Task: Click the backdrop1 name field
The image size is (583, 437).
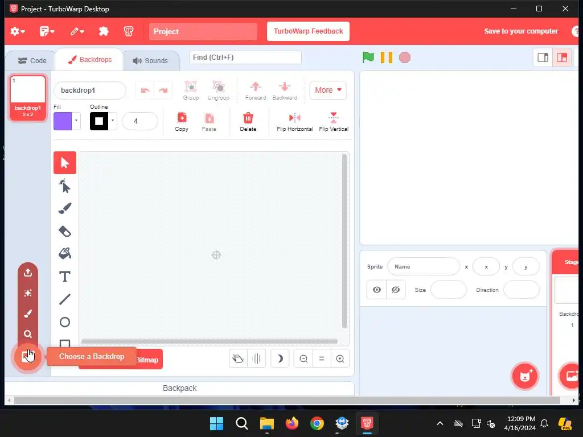Action: 90,90
